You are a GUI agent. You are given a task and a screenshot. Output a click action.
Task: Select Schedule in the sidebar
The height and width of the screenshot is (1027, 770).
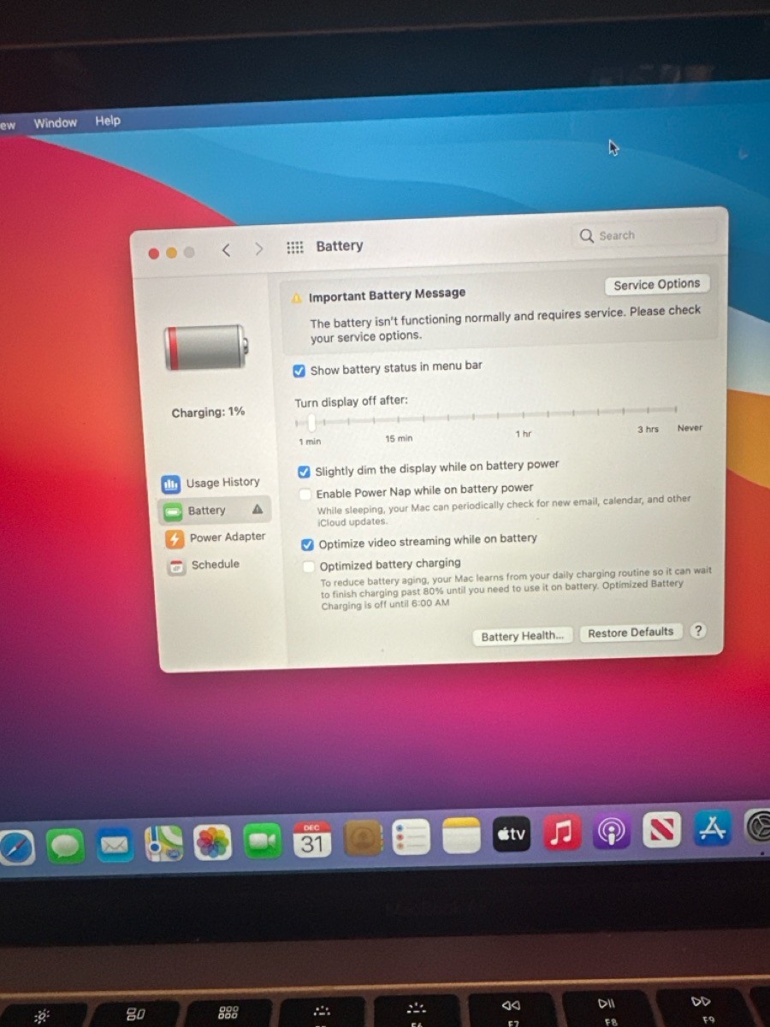204,565
